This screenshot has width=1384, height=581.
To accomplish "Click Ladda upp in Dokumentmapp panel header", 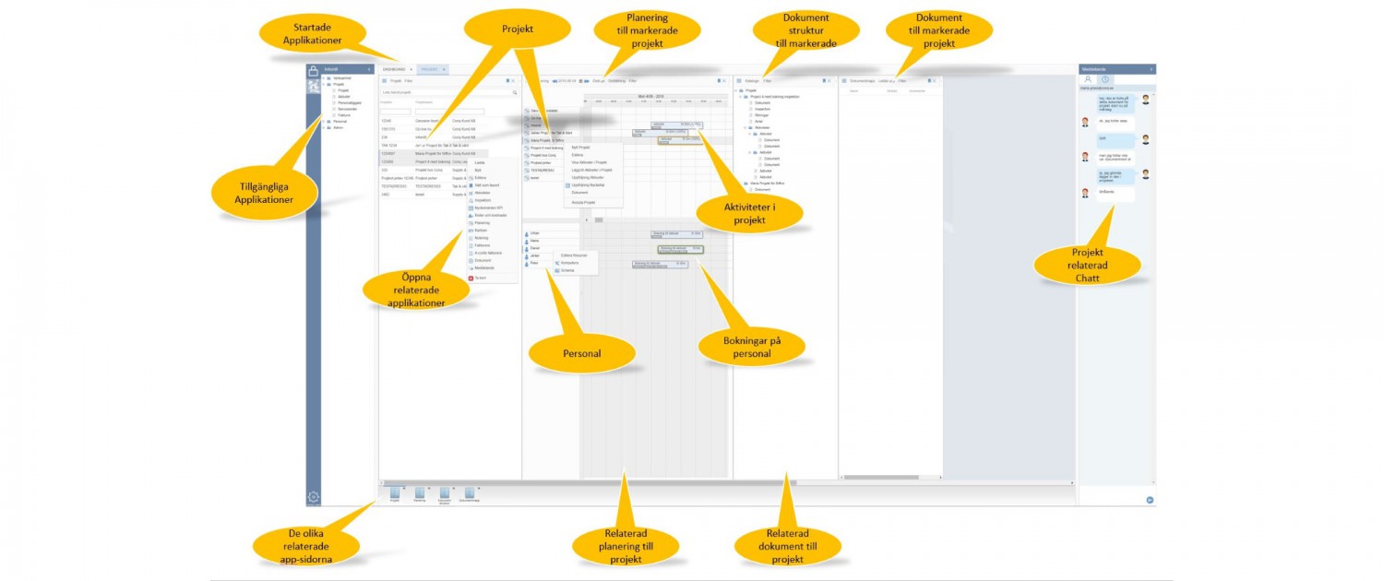I will (x=886, y=81).
